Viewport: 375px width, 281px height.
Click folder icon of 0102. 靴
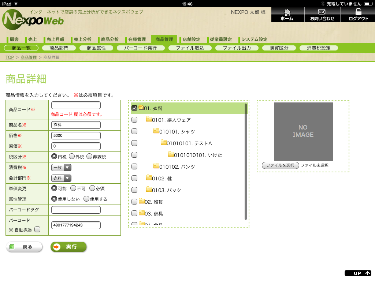point(149,177)
